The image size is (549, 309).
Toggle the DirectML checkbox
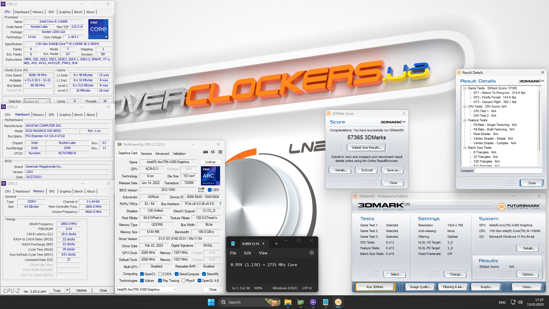pyautogui.click(x=204, y=274)
